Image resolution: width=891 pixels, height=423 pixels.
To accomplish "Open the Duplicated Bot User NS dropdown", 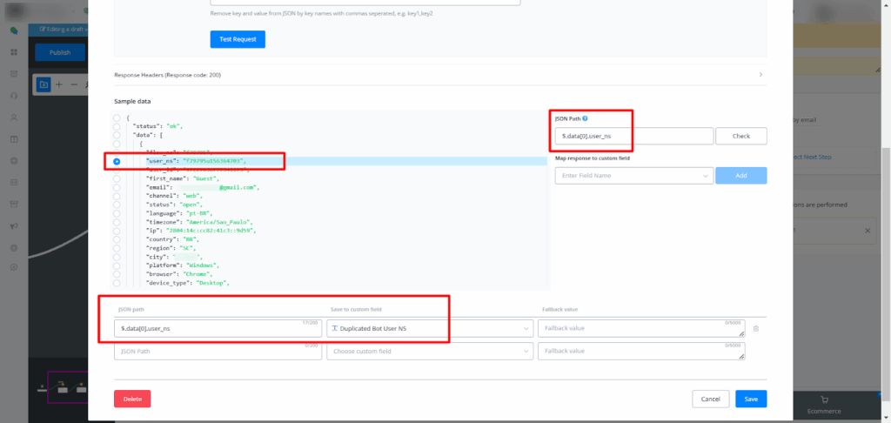I will [430, 328].
